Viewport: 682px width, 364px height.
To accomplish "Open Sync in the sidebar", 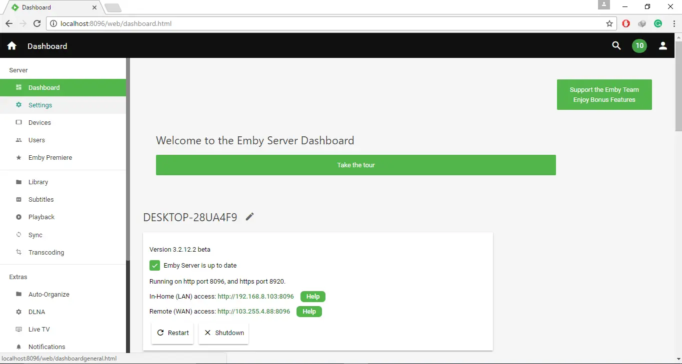I will point(63,235).
